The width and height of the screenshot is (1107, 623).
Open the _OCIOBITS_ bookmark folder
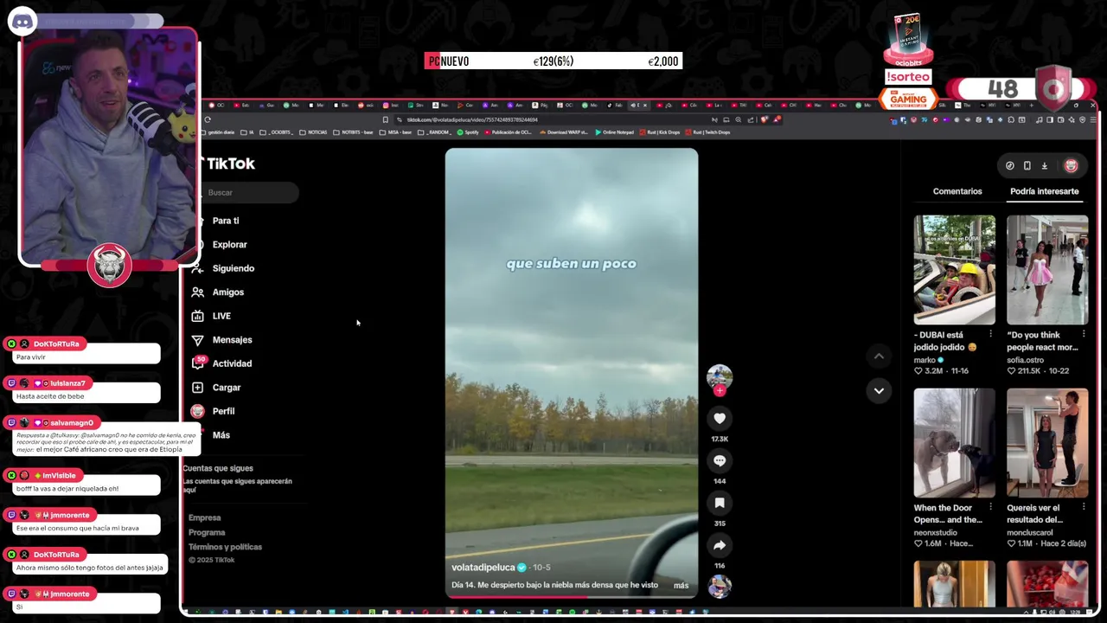(278, 132)
